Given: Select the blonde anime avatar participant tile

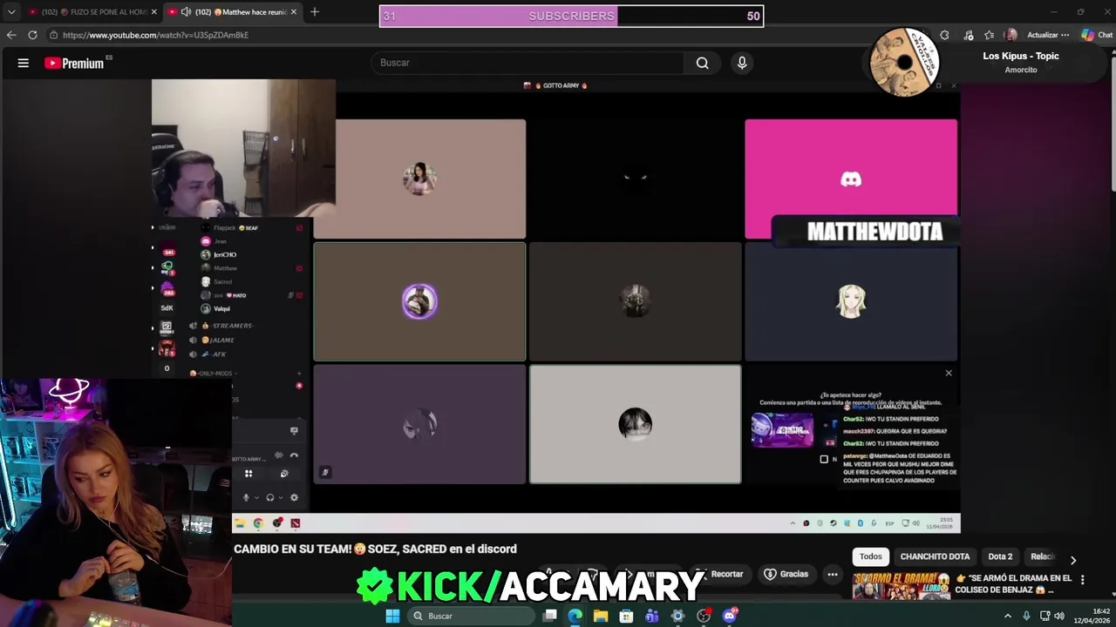Looking at the screenshot, I should 851,301.
